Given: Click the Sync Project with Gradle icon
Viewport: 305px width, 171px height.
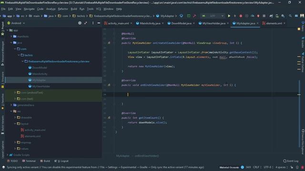Looking at the screenshot, I should (x=271, y=16).
